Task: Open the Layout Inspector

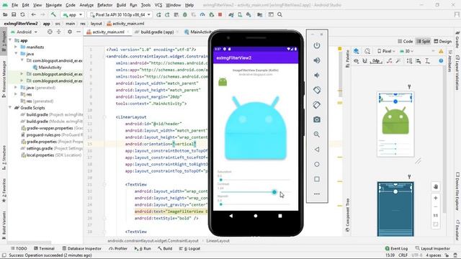Action: point(433,248)
